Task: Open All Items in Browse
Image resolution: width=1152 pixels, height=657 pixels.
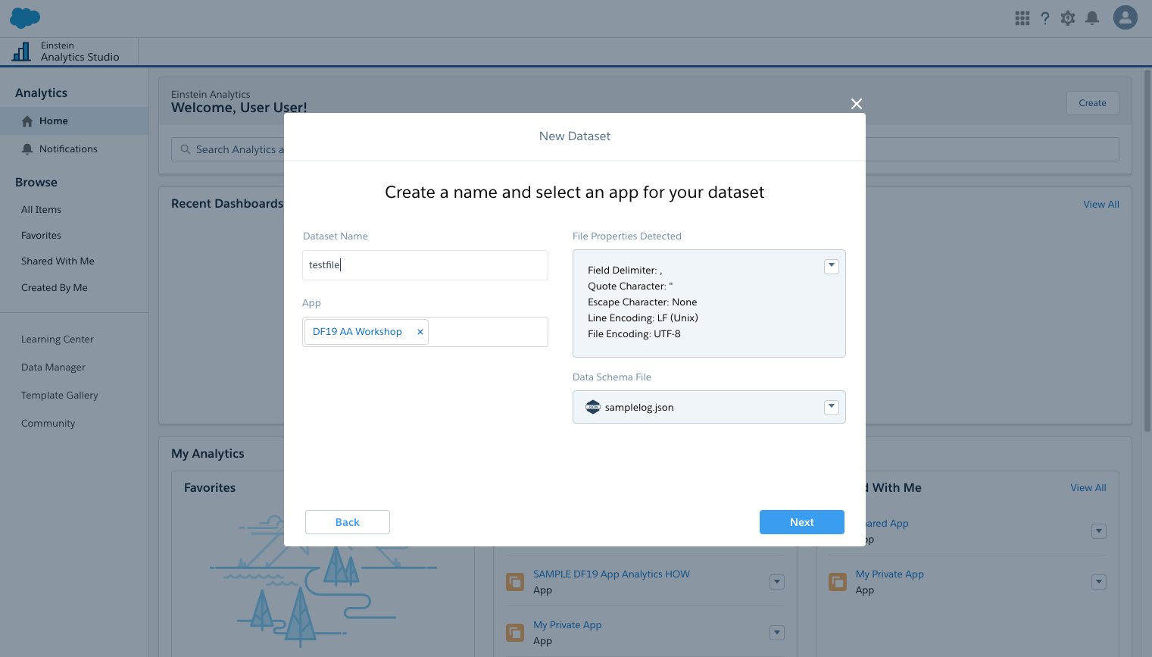Action: pyautogui.click(x=41, y=210)
